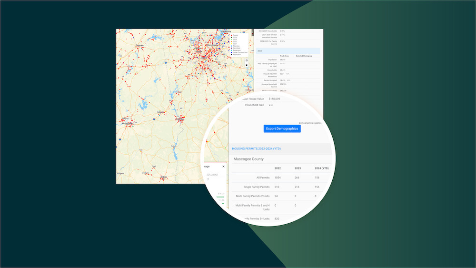This screenshot has width=476, height=268.
Task: Click the red Supply dot in legend
Action: [x=231, y=35]
